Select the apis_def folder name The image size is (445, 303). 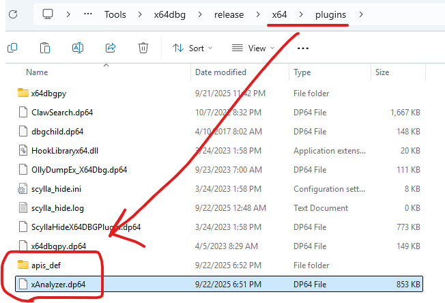[x=46, y=265]
